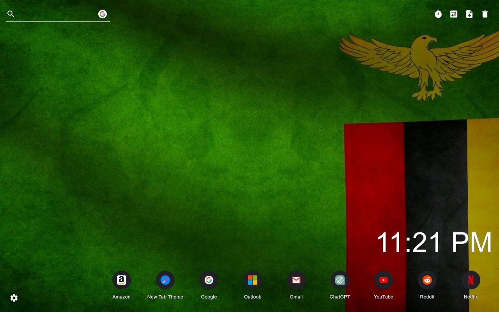The image size is (499, 312).
Task: Click the 'Outlook' label text
Action: point(253,297)
